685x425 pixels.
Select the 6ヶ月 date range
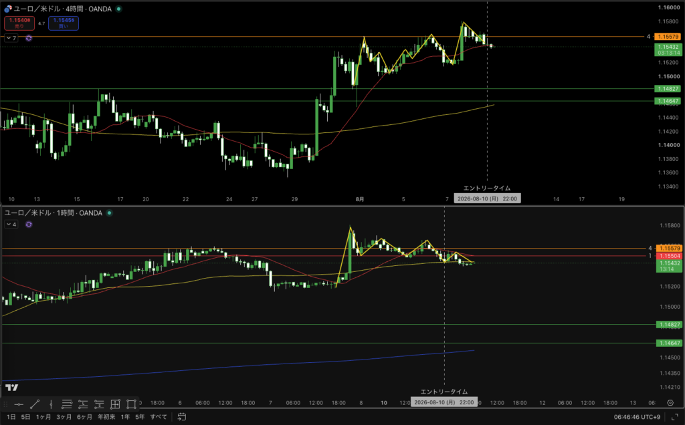pos(85,417)
